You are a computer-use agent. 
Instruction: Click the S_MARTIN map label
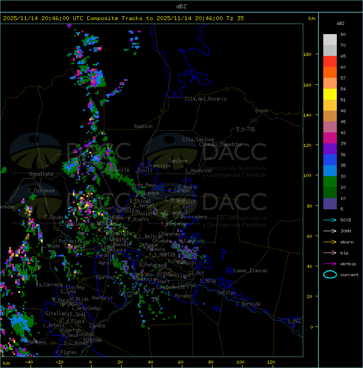point(164,255)
